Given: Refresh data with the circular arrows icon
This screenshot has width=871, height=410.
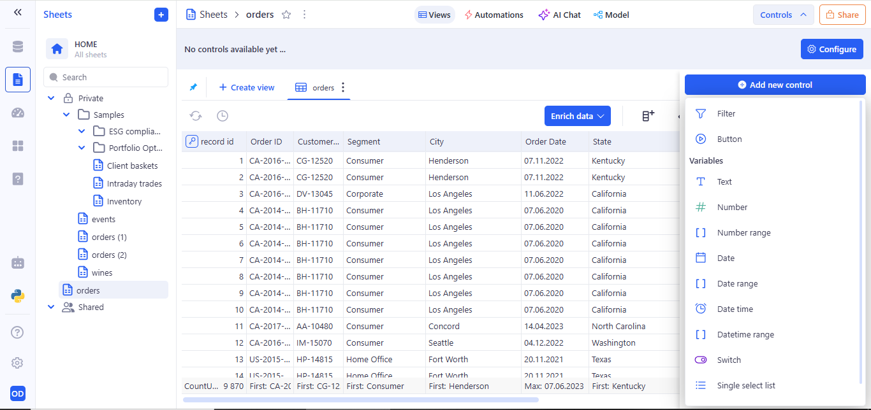Looking at the screenshot, I should (x=196, y=116).
